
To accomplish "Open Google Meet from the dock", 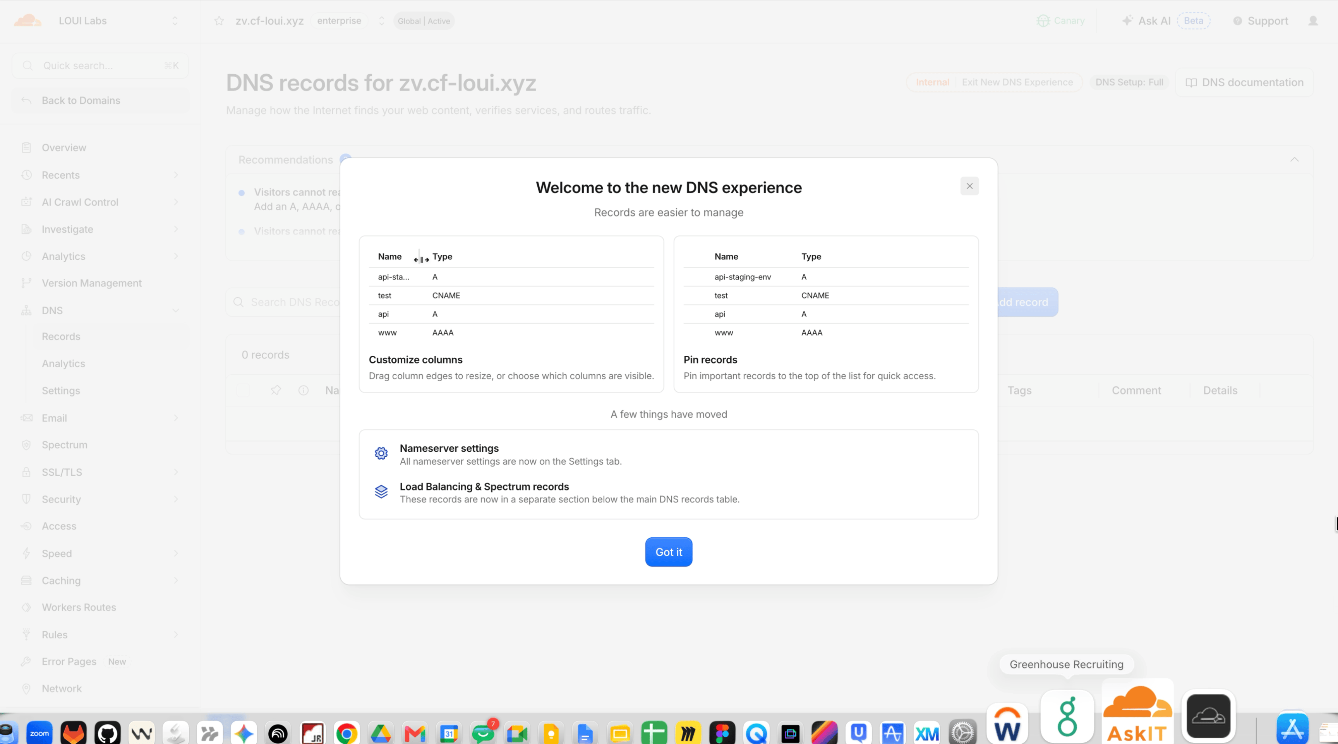I will [517, 732].
